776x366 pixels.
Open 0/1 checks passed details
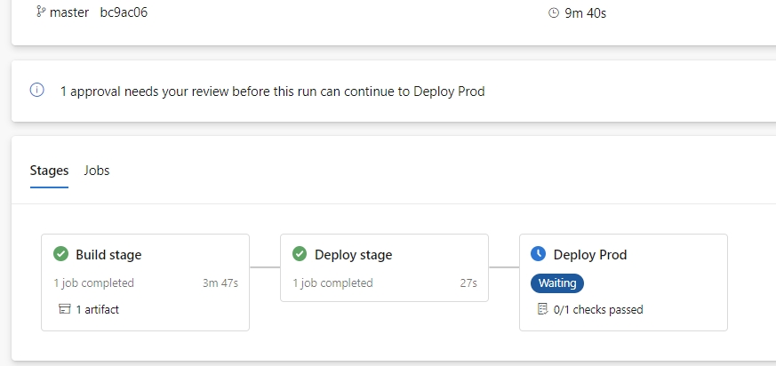598,310
